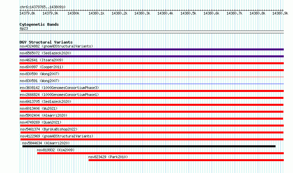Screen dimensions: 293x173
Task: Open esv2666824 (1000GenomesConsortiumPhase1) label
Action: click(x=59, y=95)
